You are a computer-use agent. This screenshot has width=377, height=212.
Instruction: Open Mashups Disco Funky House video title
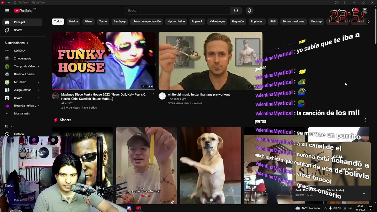coord(104,97)
